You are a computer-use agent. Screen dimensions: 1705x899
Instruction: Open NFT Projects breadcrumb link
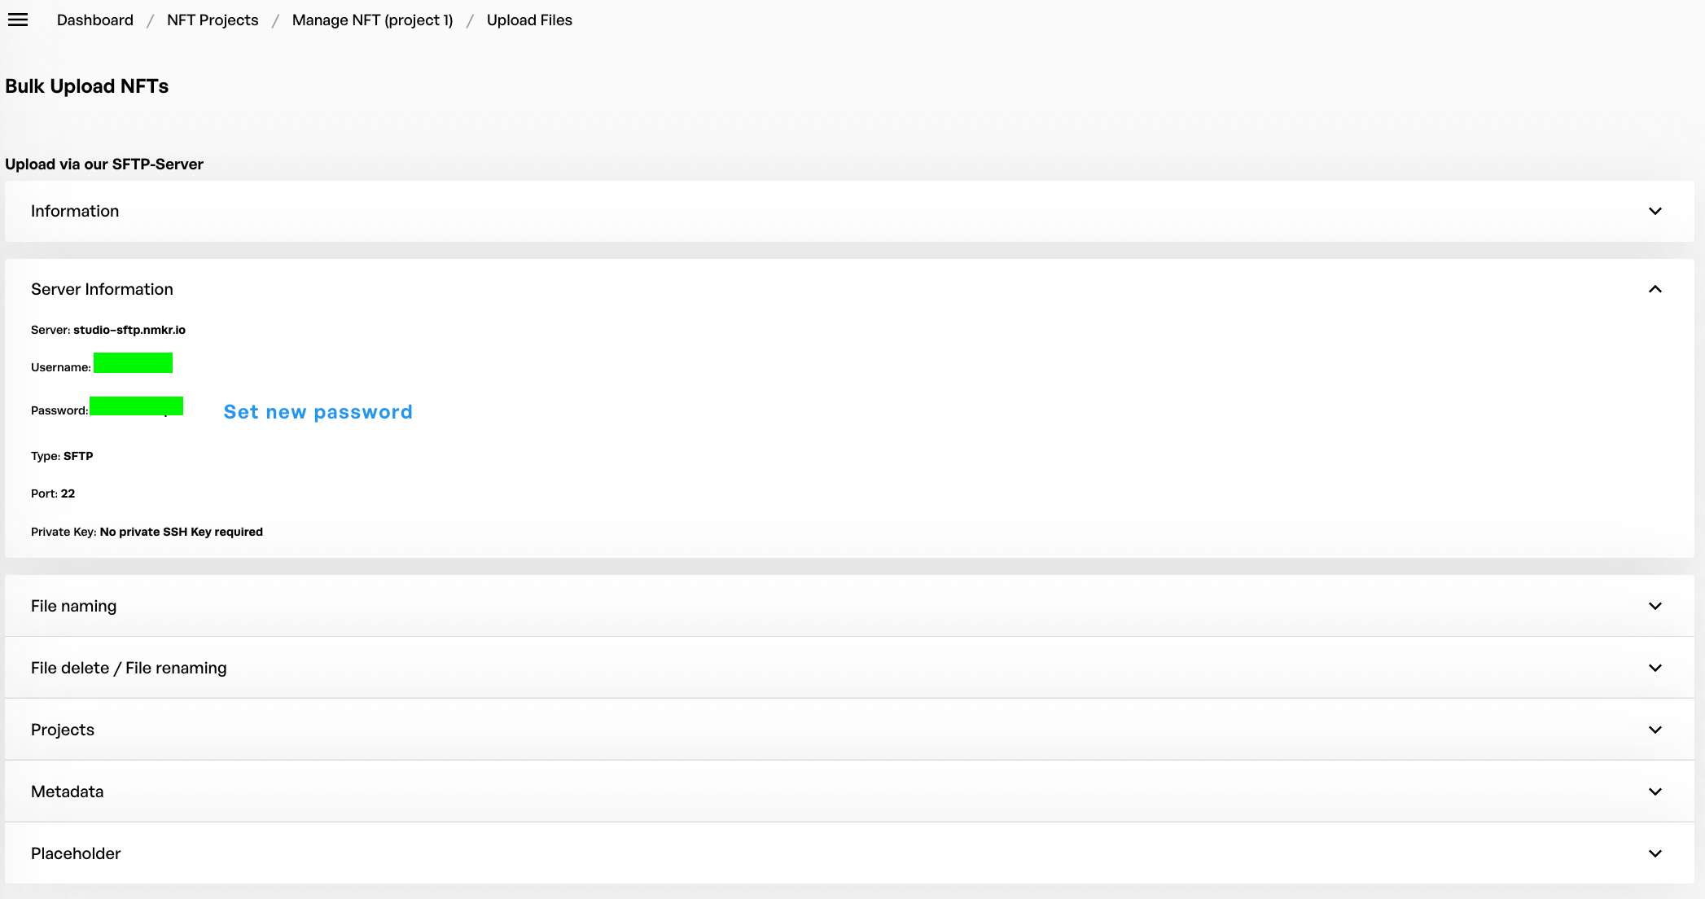tap(213, 20)
